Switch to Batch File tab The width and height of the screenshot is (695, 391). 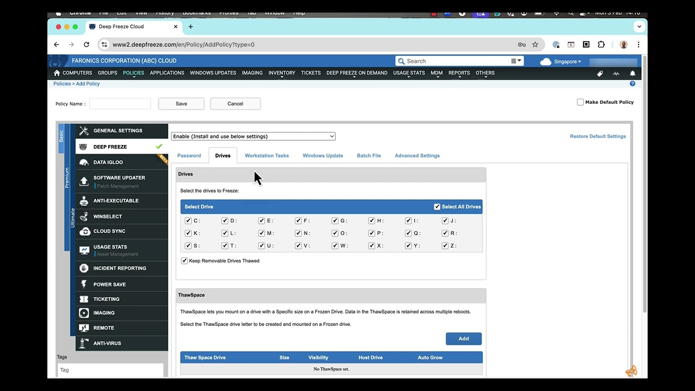(369, 156)
